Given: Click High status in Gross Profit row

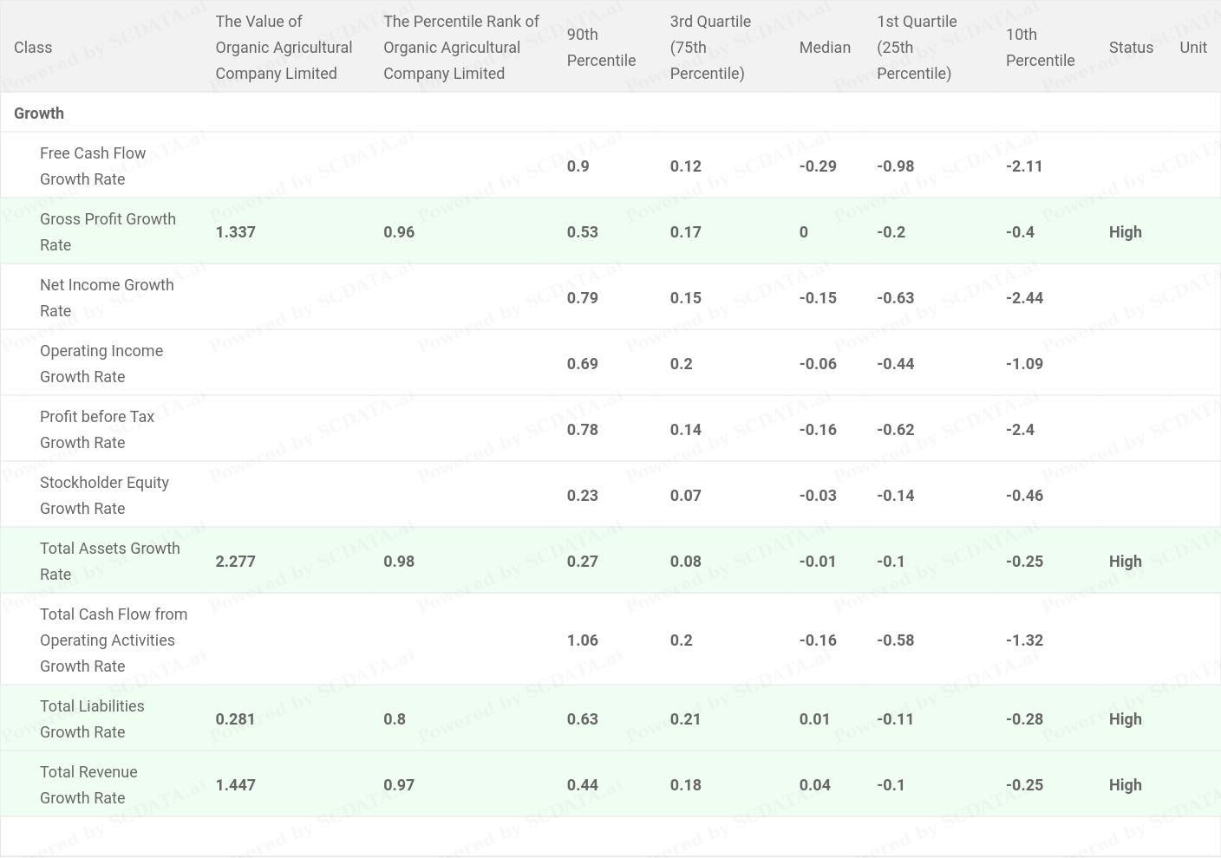Looking at the screenshot, I should click(x=1125, y=232).
